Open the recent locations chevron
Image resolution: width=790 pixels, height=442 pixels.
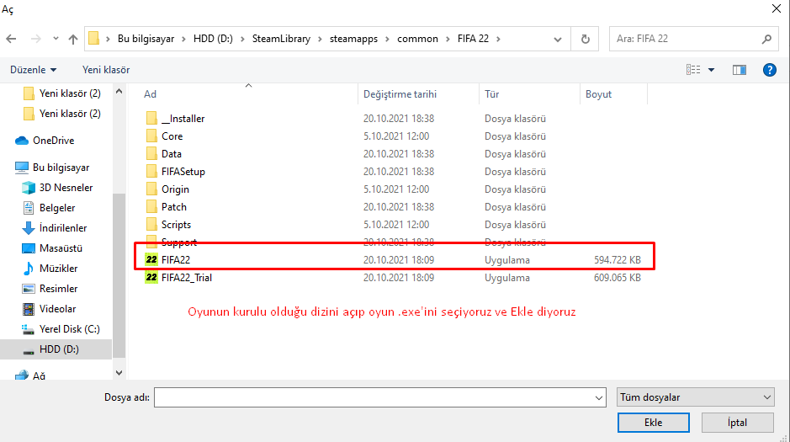(x=56, y=39)
